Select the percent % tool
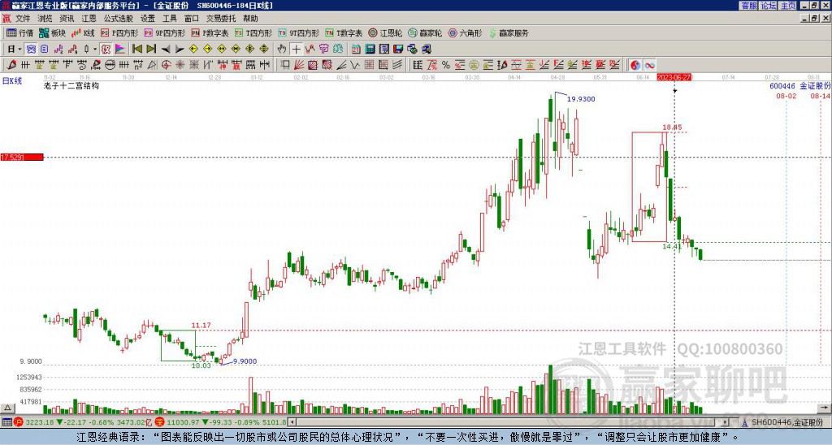 tap(446, 65)
